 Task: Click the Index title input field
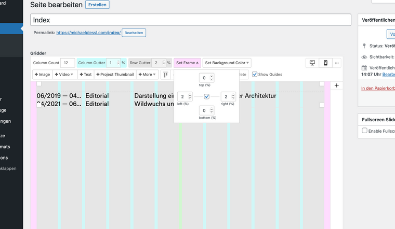191,20
